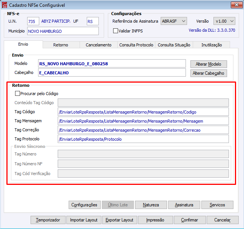Go to Consulta Protocolo tab
This screenshot has height=229, width=244.
(136, 45)
